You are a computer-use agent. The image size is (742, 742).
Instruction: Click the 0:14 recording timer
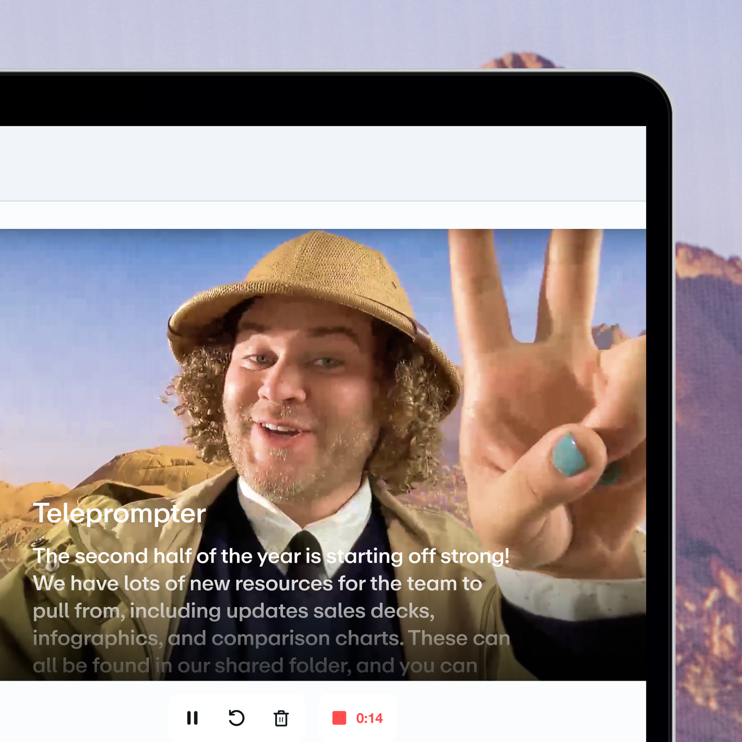coord(369,718)
